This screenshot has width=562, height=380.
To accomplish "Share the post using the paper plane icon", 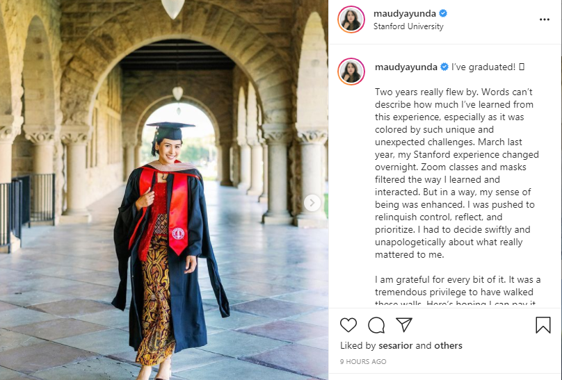I will 404,325.
